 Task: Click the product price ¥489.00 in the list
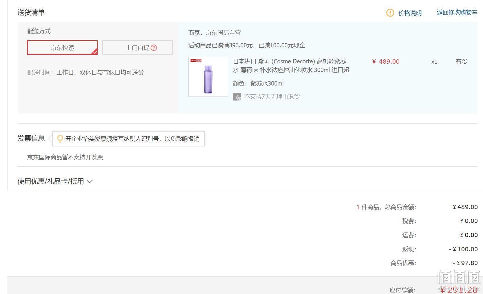(x=386, y=62)
